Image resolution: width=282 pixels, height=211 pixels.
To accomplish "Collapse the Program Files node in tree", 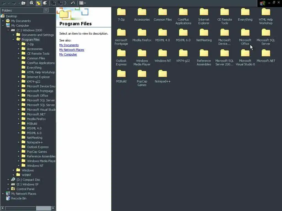I will point(13,40).
